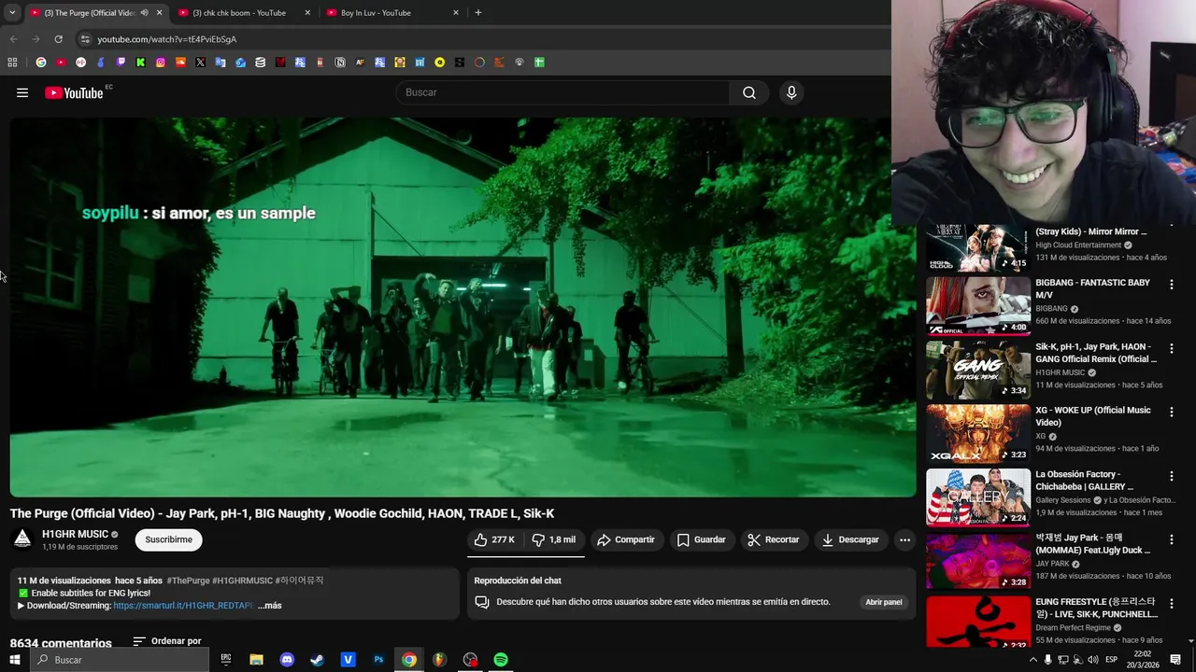Image resolution: width=1196 pixels, height=672 pixels.
Task: Like the video with thumbs up 277 K
Action: click(x=495, y=539)
